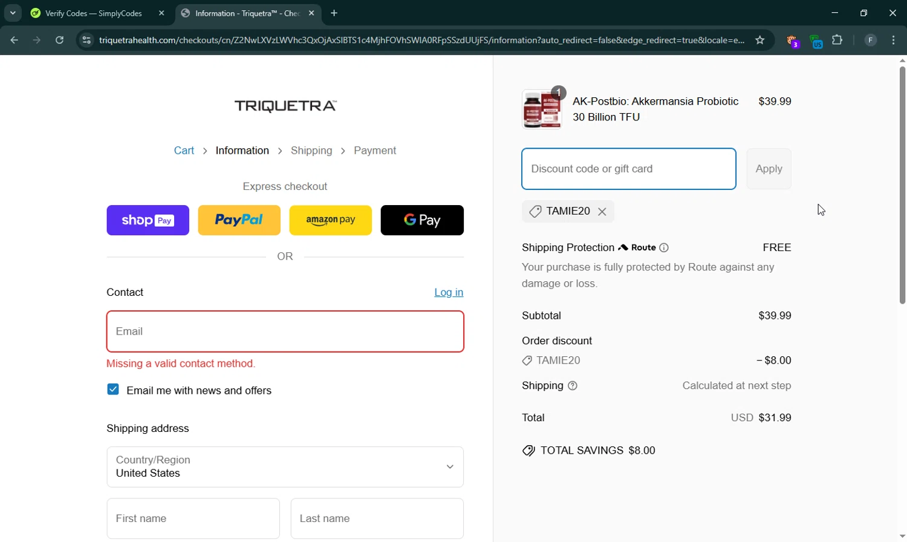Check out with Google Pay
Viewport: 907px width, 542px height.
coord(422,220)
